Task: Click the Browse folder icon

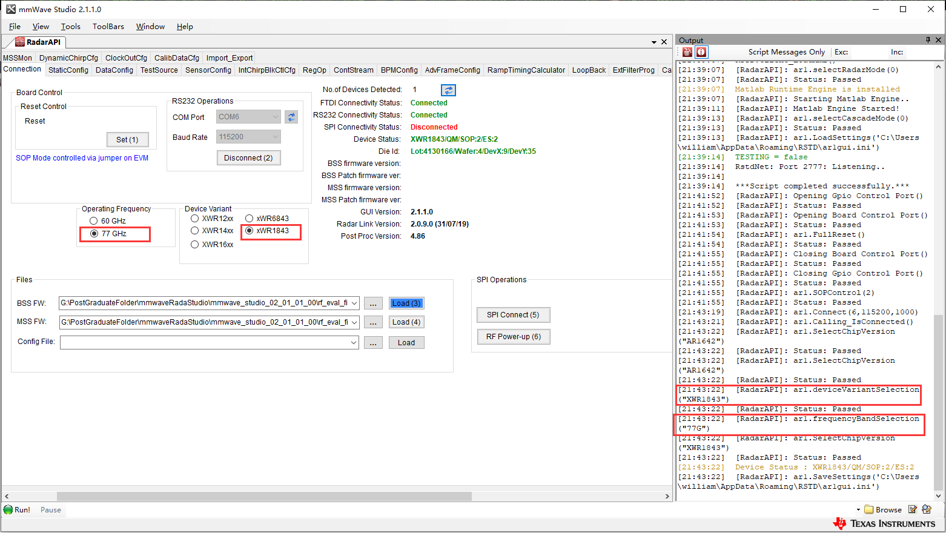Action: [x=869, y=509]
